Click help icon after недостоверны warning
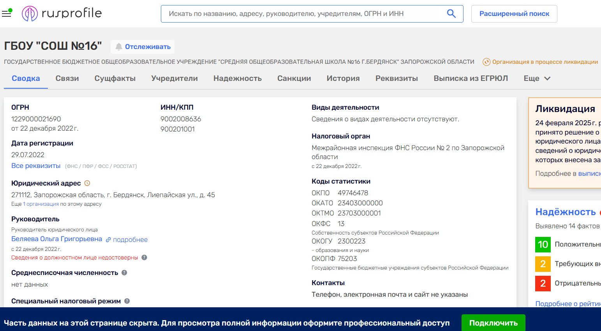 [144, 257]
